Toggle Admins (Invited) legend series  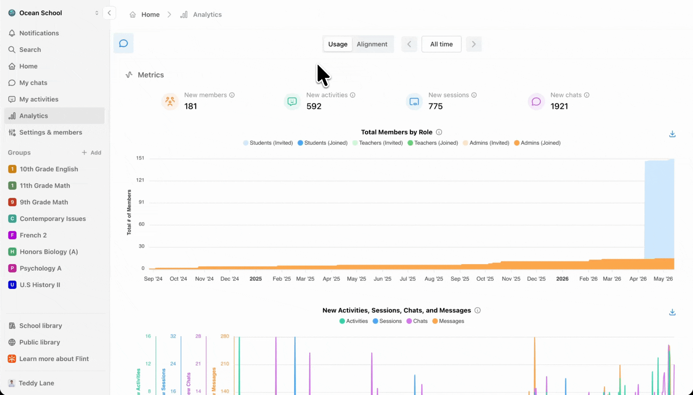(x=486, y=143)
